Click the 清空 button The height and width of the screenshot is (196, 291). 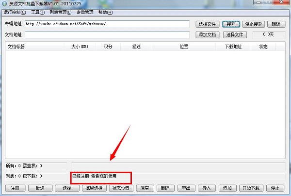(x=144, y=188)
